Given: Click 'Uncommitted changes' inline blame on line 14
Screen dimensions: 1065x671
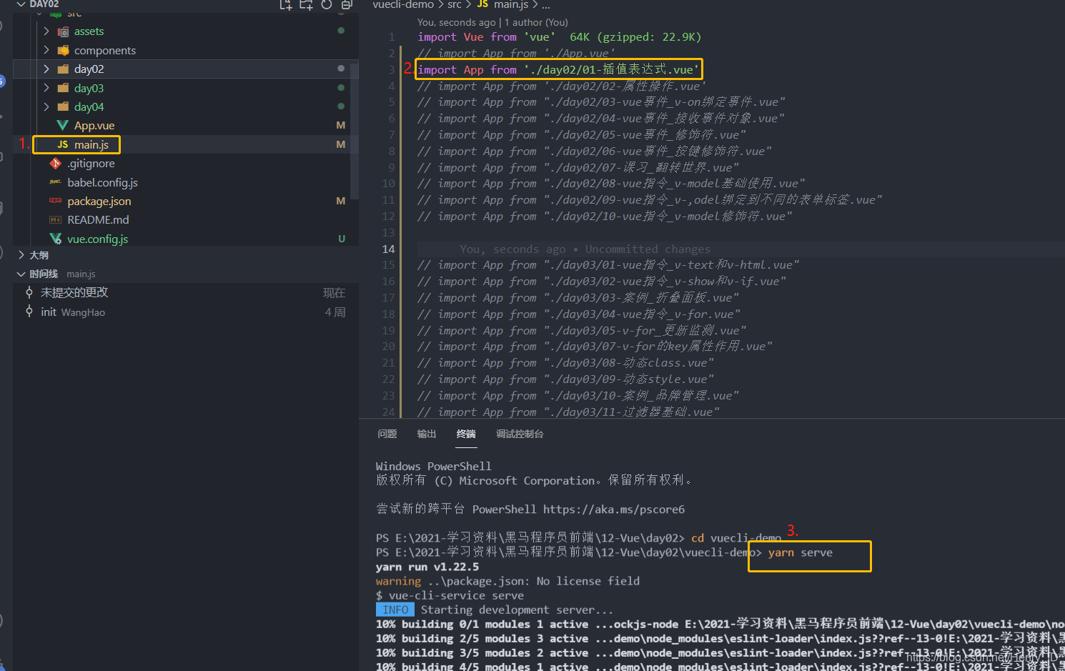Looking at the screenshot, I should [648, 249].
